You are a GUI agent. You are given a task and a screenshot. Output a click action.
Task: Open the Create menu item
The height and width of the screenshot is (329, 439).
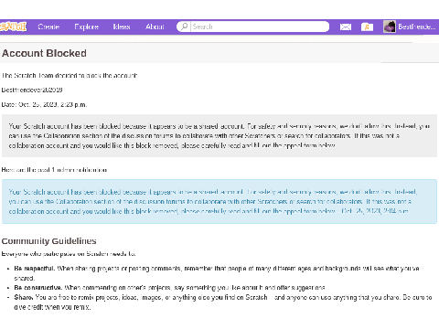48,27
